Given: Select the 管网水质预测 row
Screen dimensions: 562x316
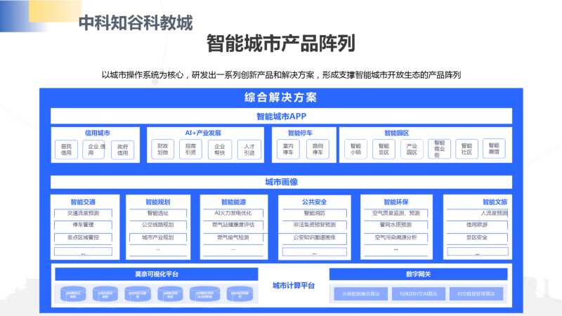Looking at the screenshot, I should tap(396, 225).
